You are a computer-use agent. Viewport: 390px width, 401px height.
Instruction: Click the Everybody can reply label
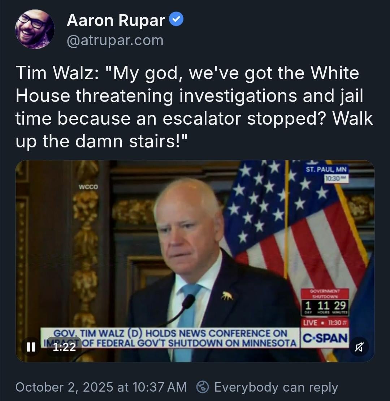(x=276, y=387)
